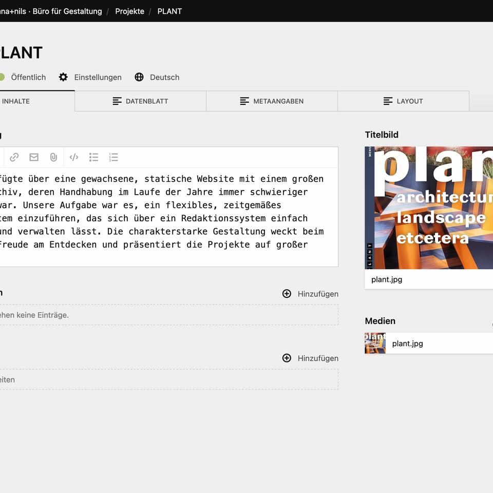Insert email link via the envelope icon
Image resolution: width=493 pixels, height=493 pixels.
click(x=34, y=157)
